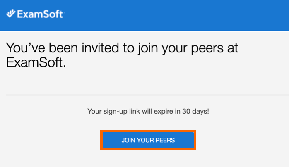The height and width of the screenshot is (167, 289).
Task: Click the sign-up link expiry notice text
Action: coord(148,112)
